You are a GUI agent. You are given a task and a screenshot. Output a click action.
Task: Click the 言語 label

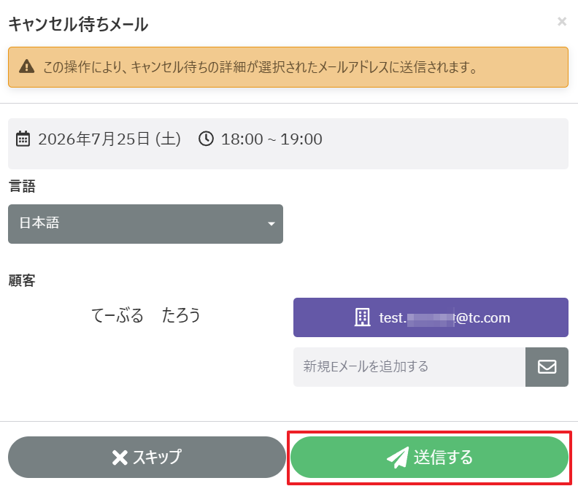coord(22,185)
